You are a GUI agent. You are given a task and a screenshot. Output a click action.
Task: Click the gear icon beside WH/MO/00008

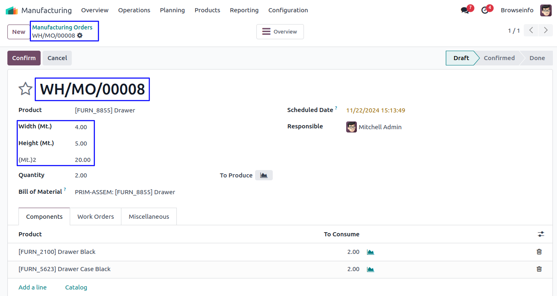click(x=80, y=36)
